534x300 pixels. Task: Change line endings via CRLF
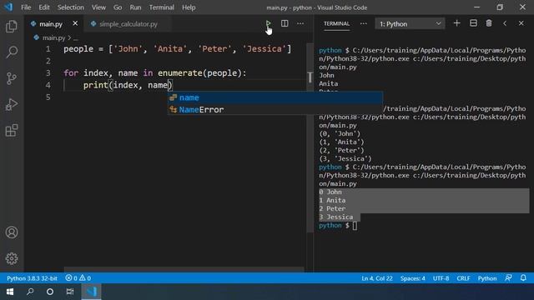(463, 277)
